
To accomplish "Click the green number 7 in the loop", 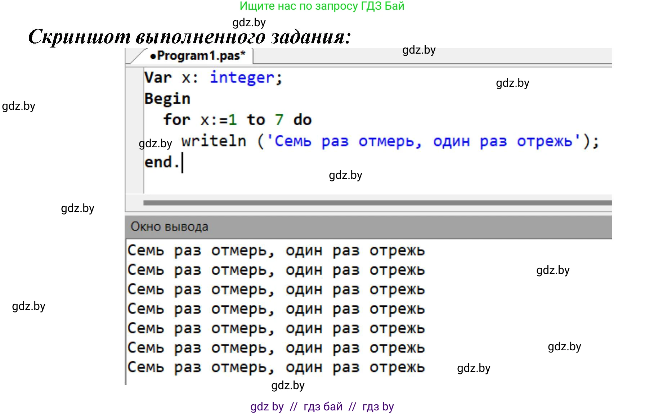I will (279, 120).
